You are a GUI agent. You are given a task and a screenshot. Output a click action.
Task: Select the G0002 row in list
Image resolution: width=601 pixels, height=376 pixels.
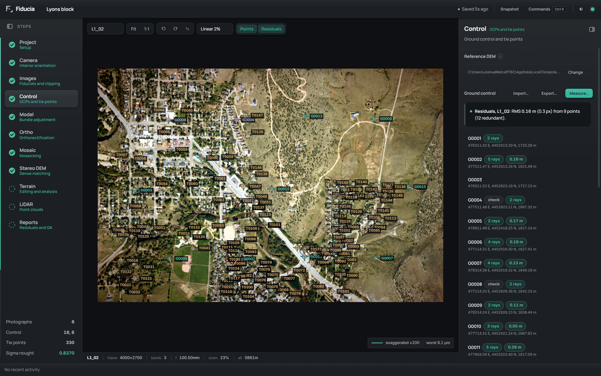(x=528, y=162)
